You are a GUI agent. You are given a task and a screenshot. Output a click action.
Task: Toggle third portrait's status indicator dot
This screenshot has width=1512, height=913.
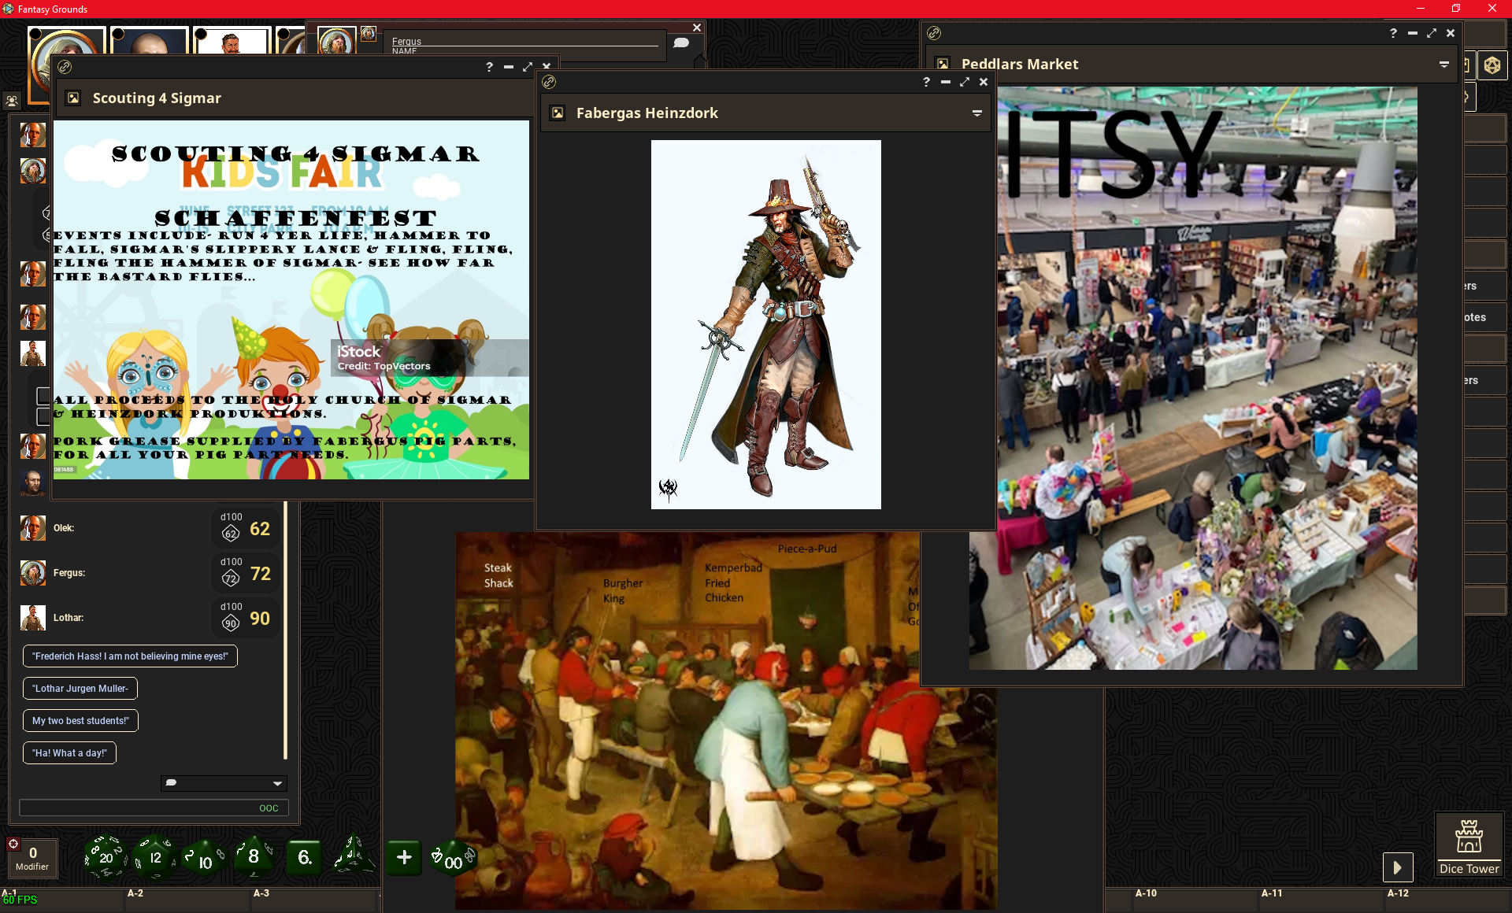pos(200,34)
